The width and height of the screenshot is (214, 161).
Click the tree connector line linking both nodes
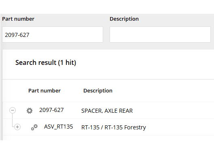tap(13, 120)
